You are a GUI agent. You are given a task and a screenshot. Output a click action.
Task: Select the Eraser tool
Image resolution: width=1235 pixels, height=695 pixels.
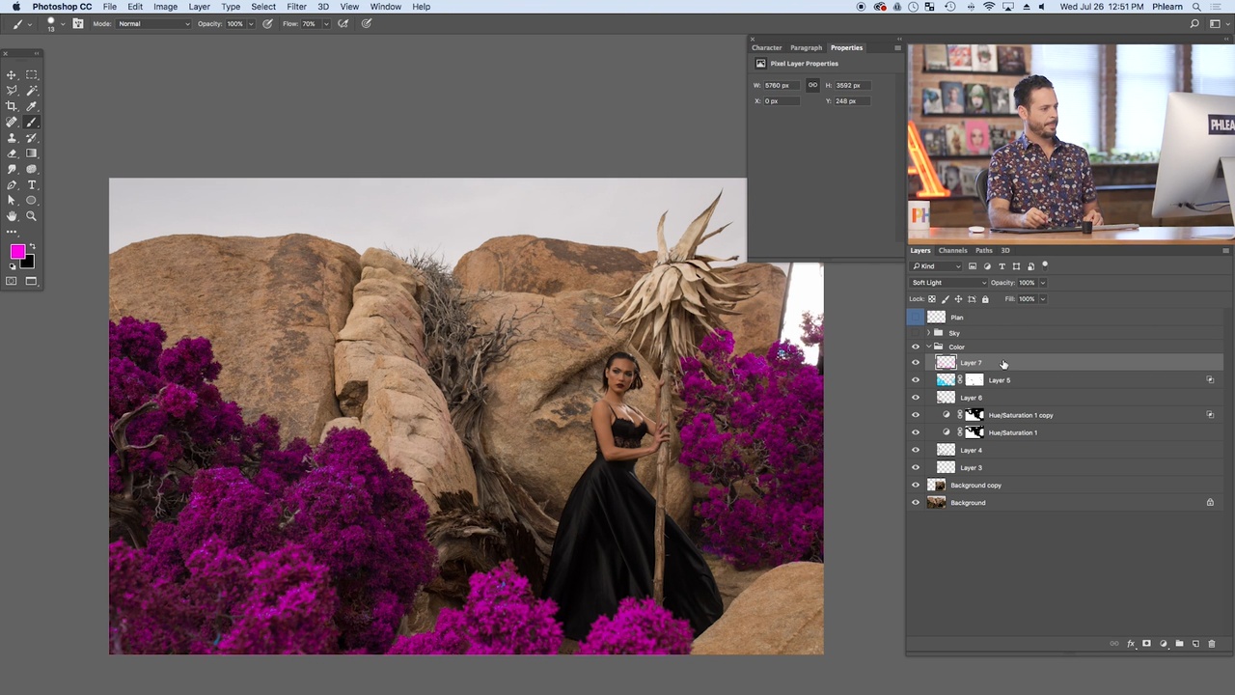[x=12, y=153]
